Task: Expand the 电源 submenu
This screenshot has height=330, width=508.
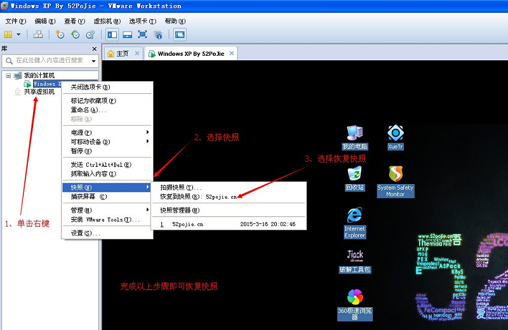Action: pos(107,133)
